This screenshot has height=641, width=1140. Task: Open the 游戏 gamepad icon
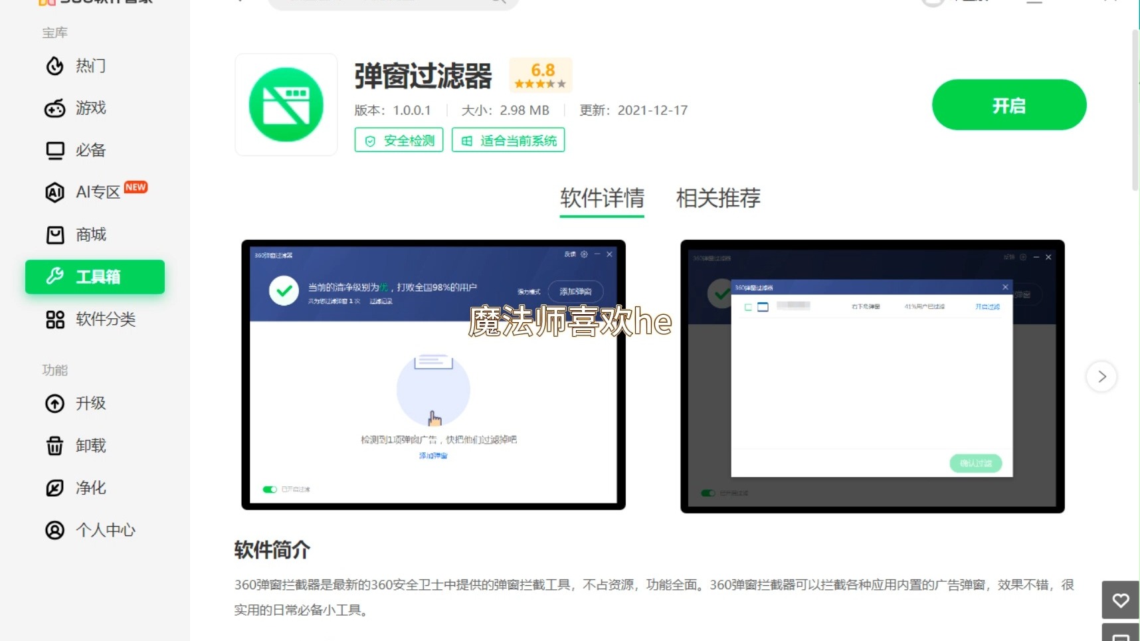pos(55,108)
